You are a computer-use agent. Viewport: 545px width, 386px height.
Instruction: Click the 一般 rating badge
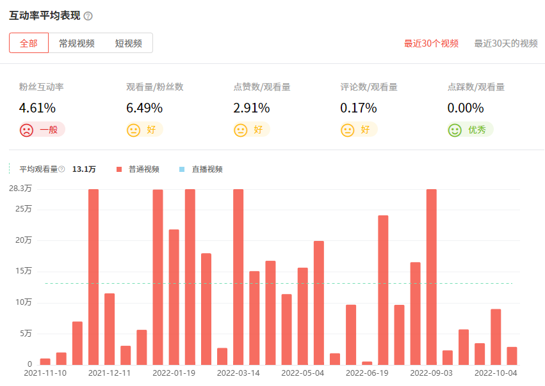coord(49,130)
